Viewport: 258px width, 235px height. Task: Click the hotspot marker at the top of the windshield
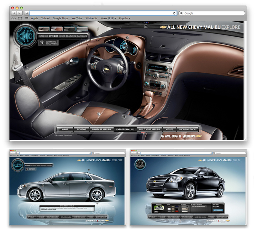click(146, 26)
